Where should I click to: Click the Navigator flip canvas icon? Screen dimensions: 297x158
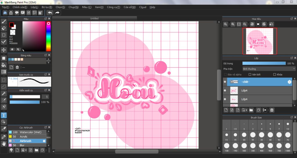click(x=271, y=24)
